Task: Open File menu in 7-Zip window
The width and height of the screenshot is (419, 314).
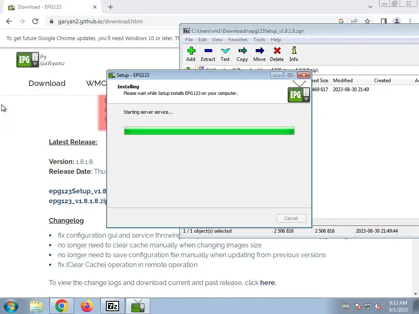Action: [x=189, y=40]
